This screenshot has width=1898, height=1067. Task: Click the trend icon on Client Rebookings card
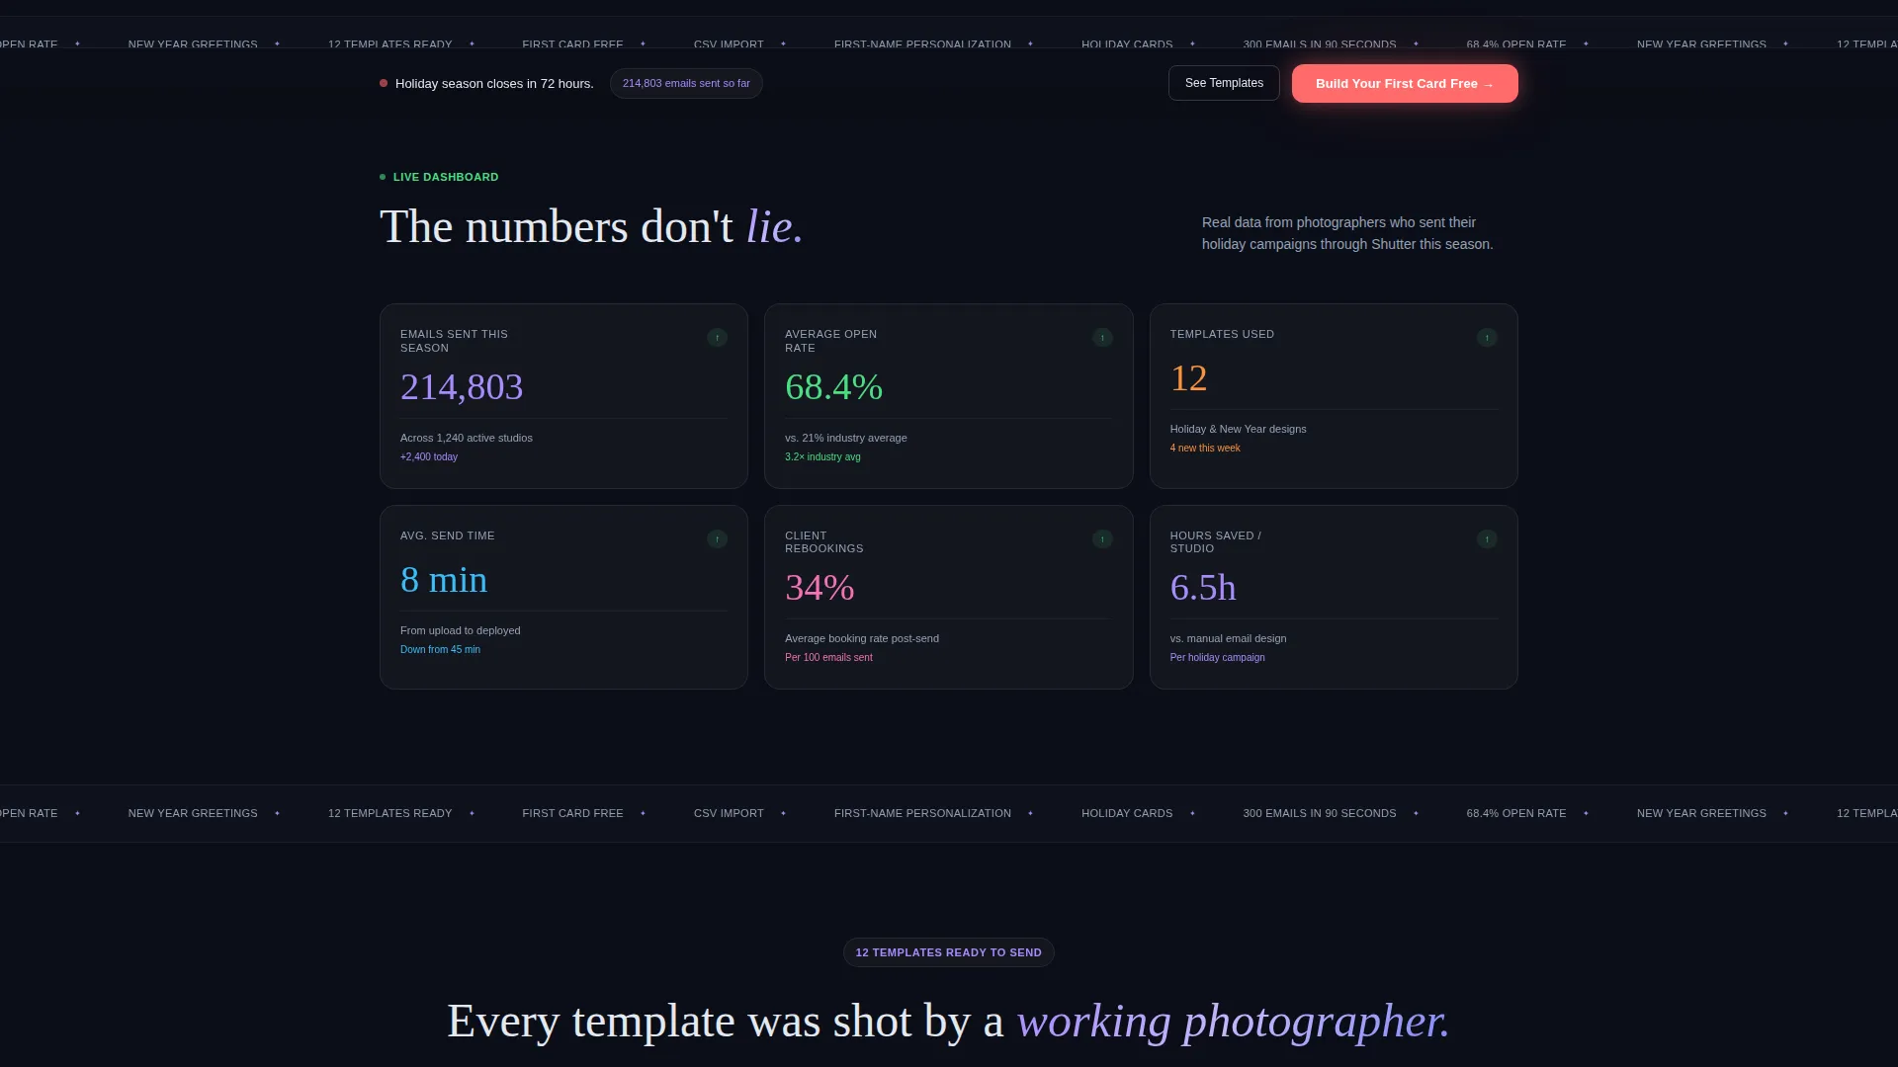(1102, 539)
